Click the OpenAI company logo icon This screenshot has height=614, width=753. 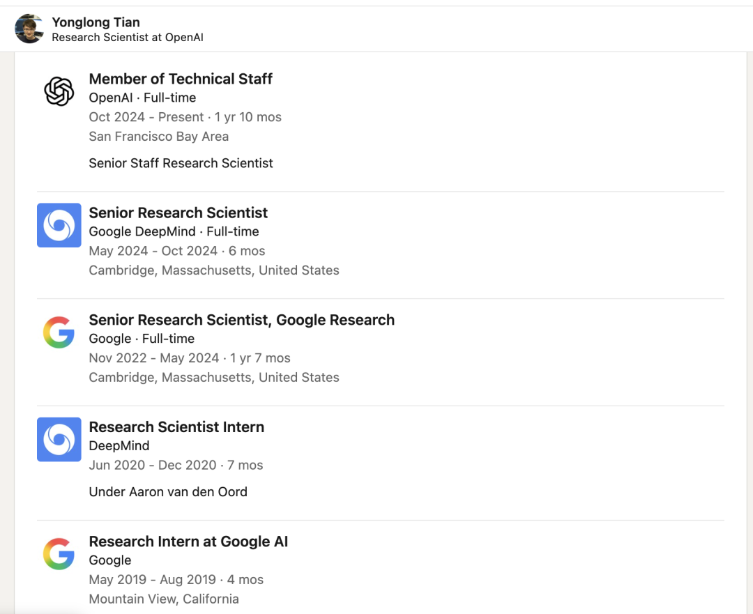[x=59, y=91]
